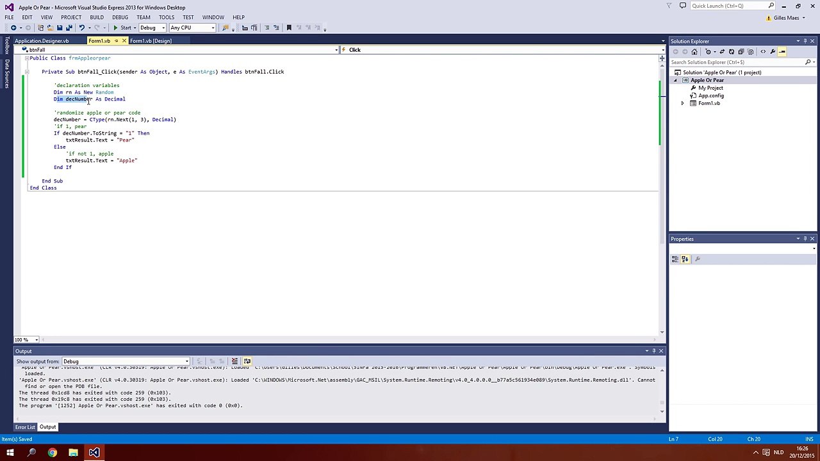The width and height of the screenshot is (820, 461).
Task: Open the FILE menu
Action: click(10, 17)
